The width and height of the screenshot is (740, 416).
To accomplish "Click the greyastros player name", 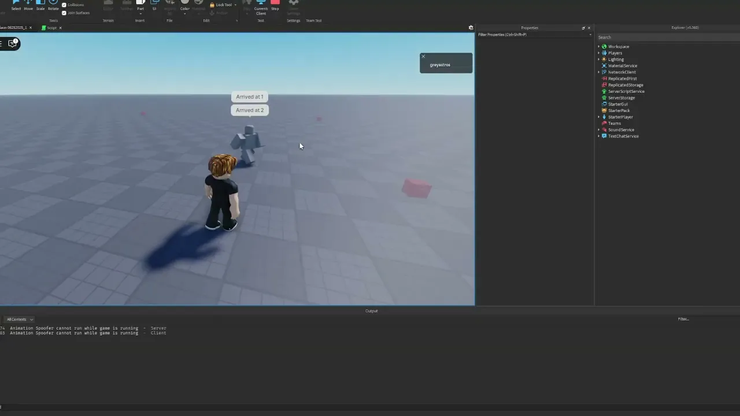I will point(440,65).
